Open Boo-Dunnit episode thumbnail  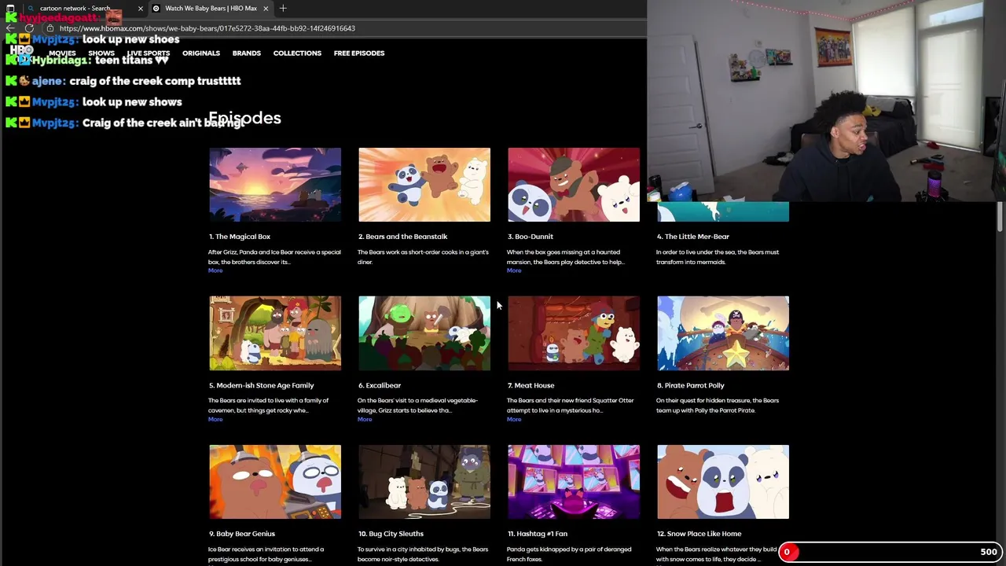tap(574, 185)
